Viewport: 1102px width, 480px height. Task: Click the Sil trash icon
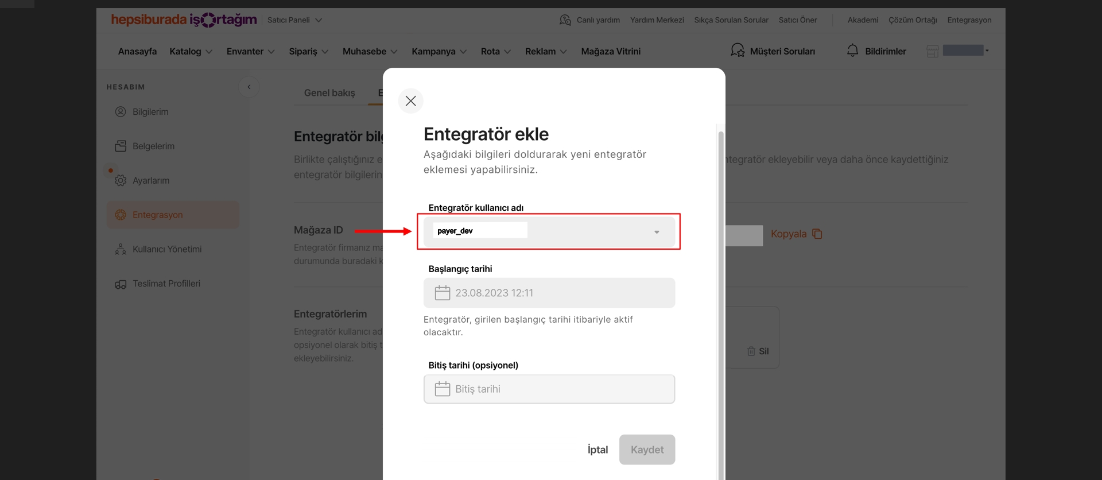pyautogui.click(x=751, y=351)
